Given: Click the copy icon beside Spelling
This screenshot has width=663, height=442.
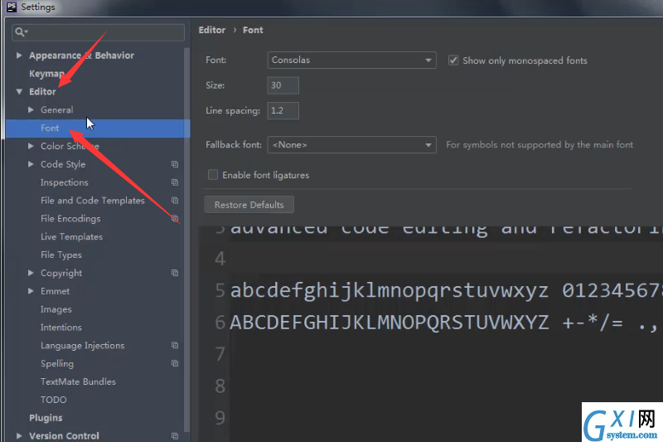Looking at the screenshot, I should tap(175, 363).
